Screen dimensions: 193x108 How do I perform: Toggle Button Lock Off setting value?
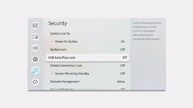click(x=123, y=49)
